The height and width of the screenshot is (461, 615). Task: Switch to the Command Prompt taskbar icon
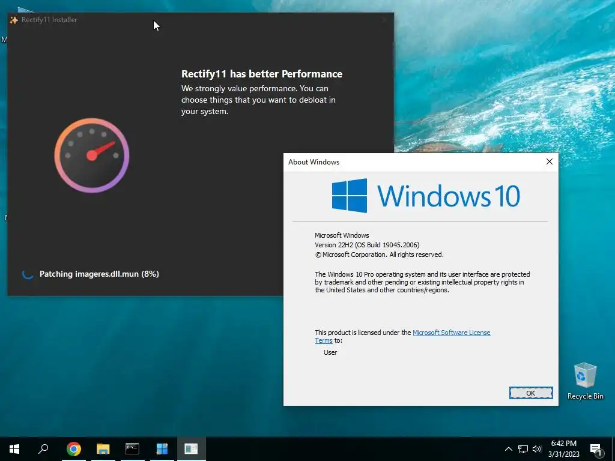click(132, 449)
